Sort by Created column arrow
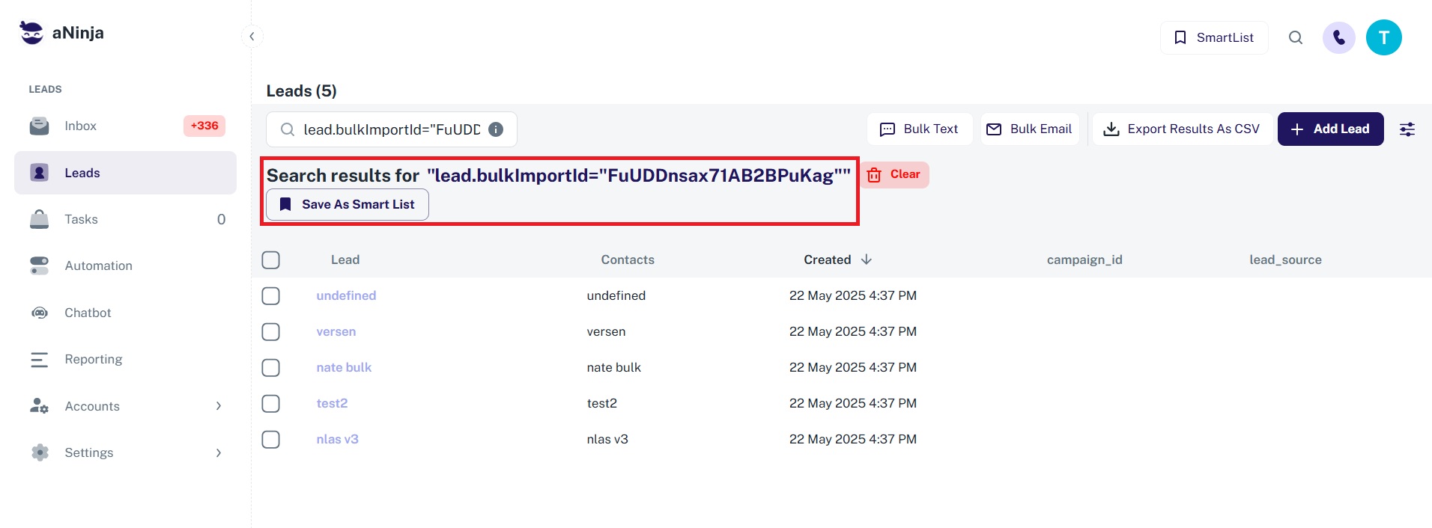 [867, 260]
